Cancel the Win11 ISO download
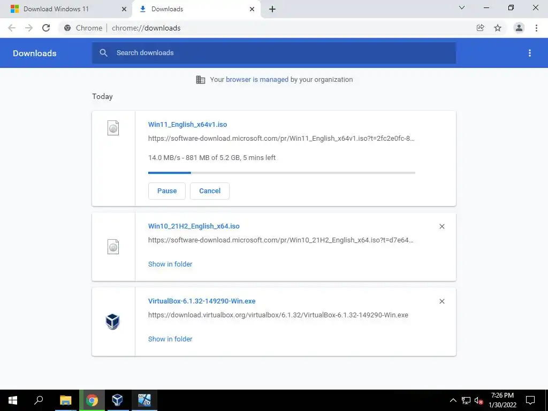This screenshot has width=548, height=411. point(210,191)
